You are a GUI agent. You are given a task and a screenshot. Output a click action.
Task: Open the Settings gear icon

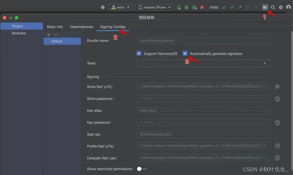point(281,7)
